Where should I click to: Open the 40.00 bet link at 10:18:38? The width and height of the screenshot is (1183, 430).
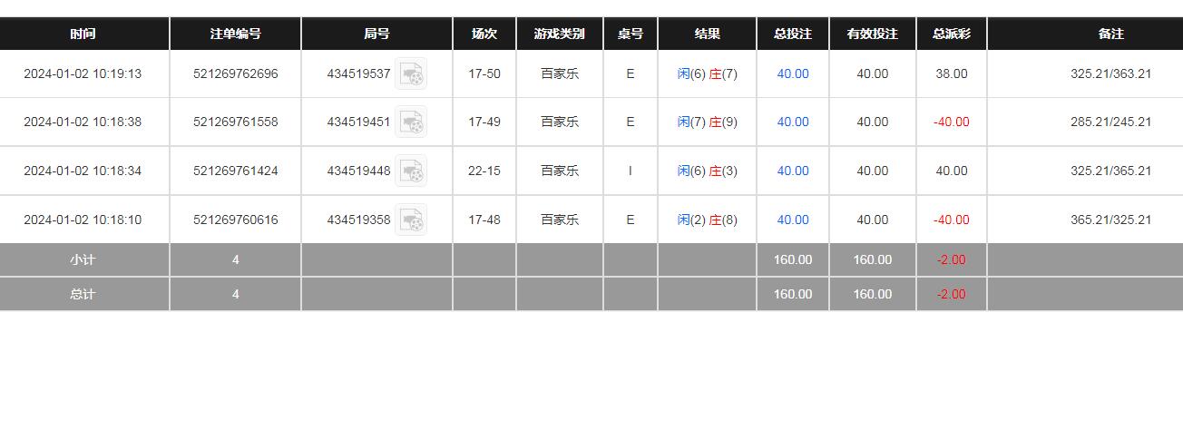[x=792, y=122]
